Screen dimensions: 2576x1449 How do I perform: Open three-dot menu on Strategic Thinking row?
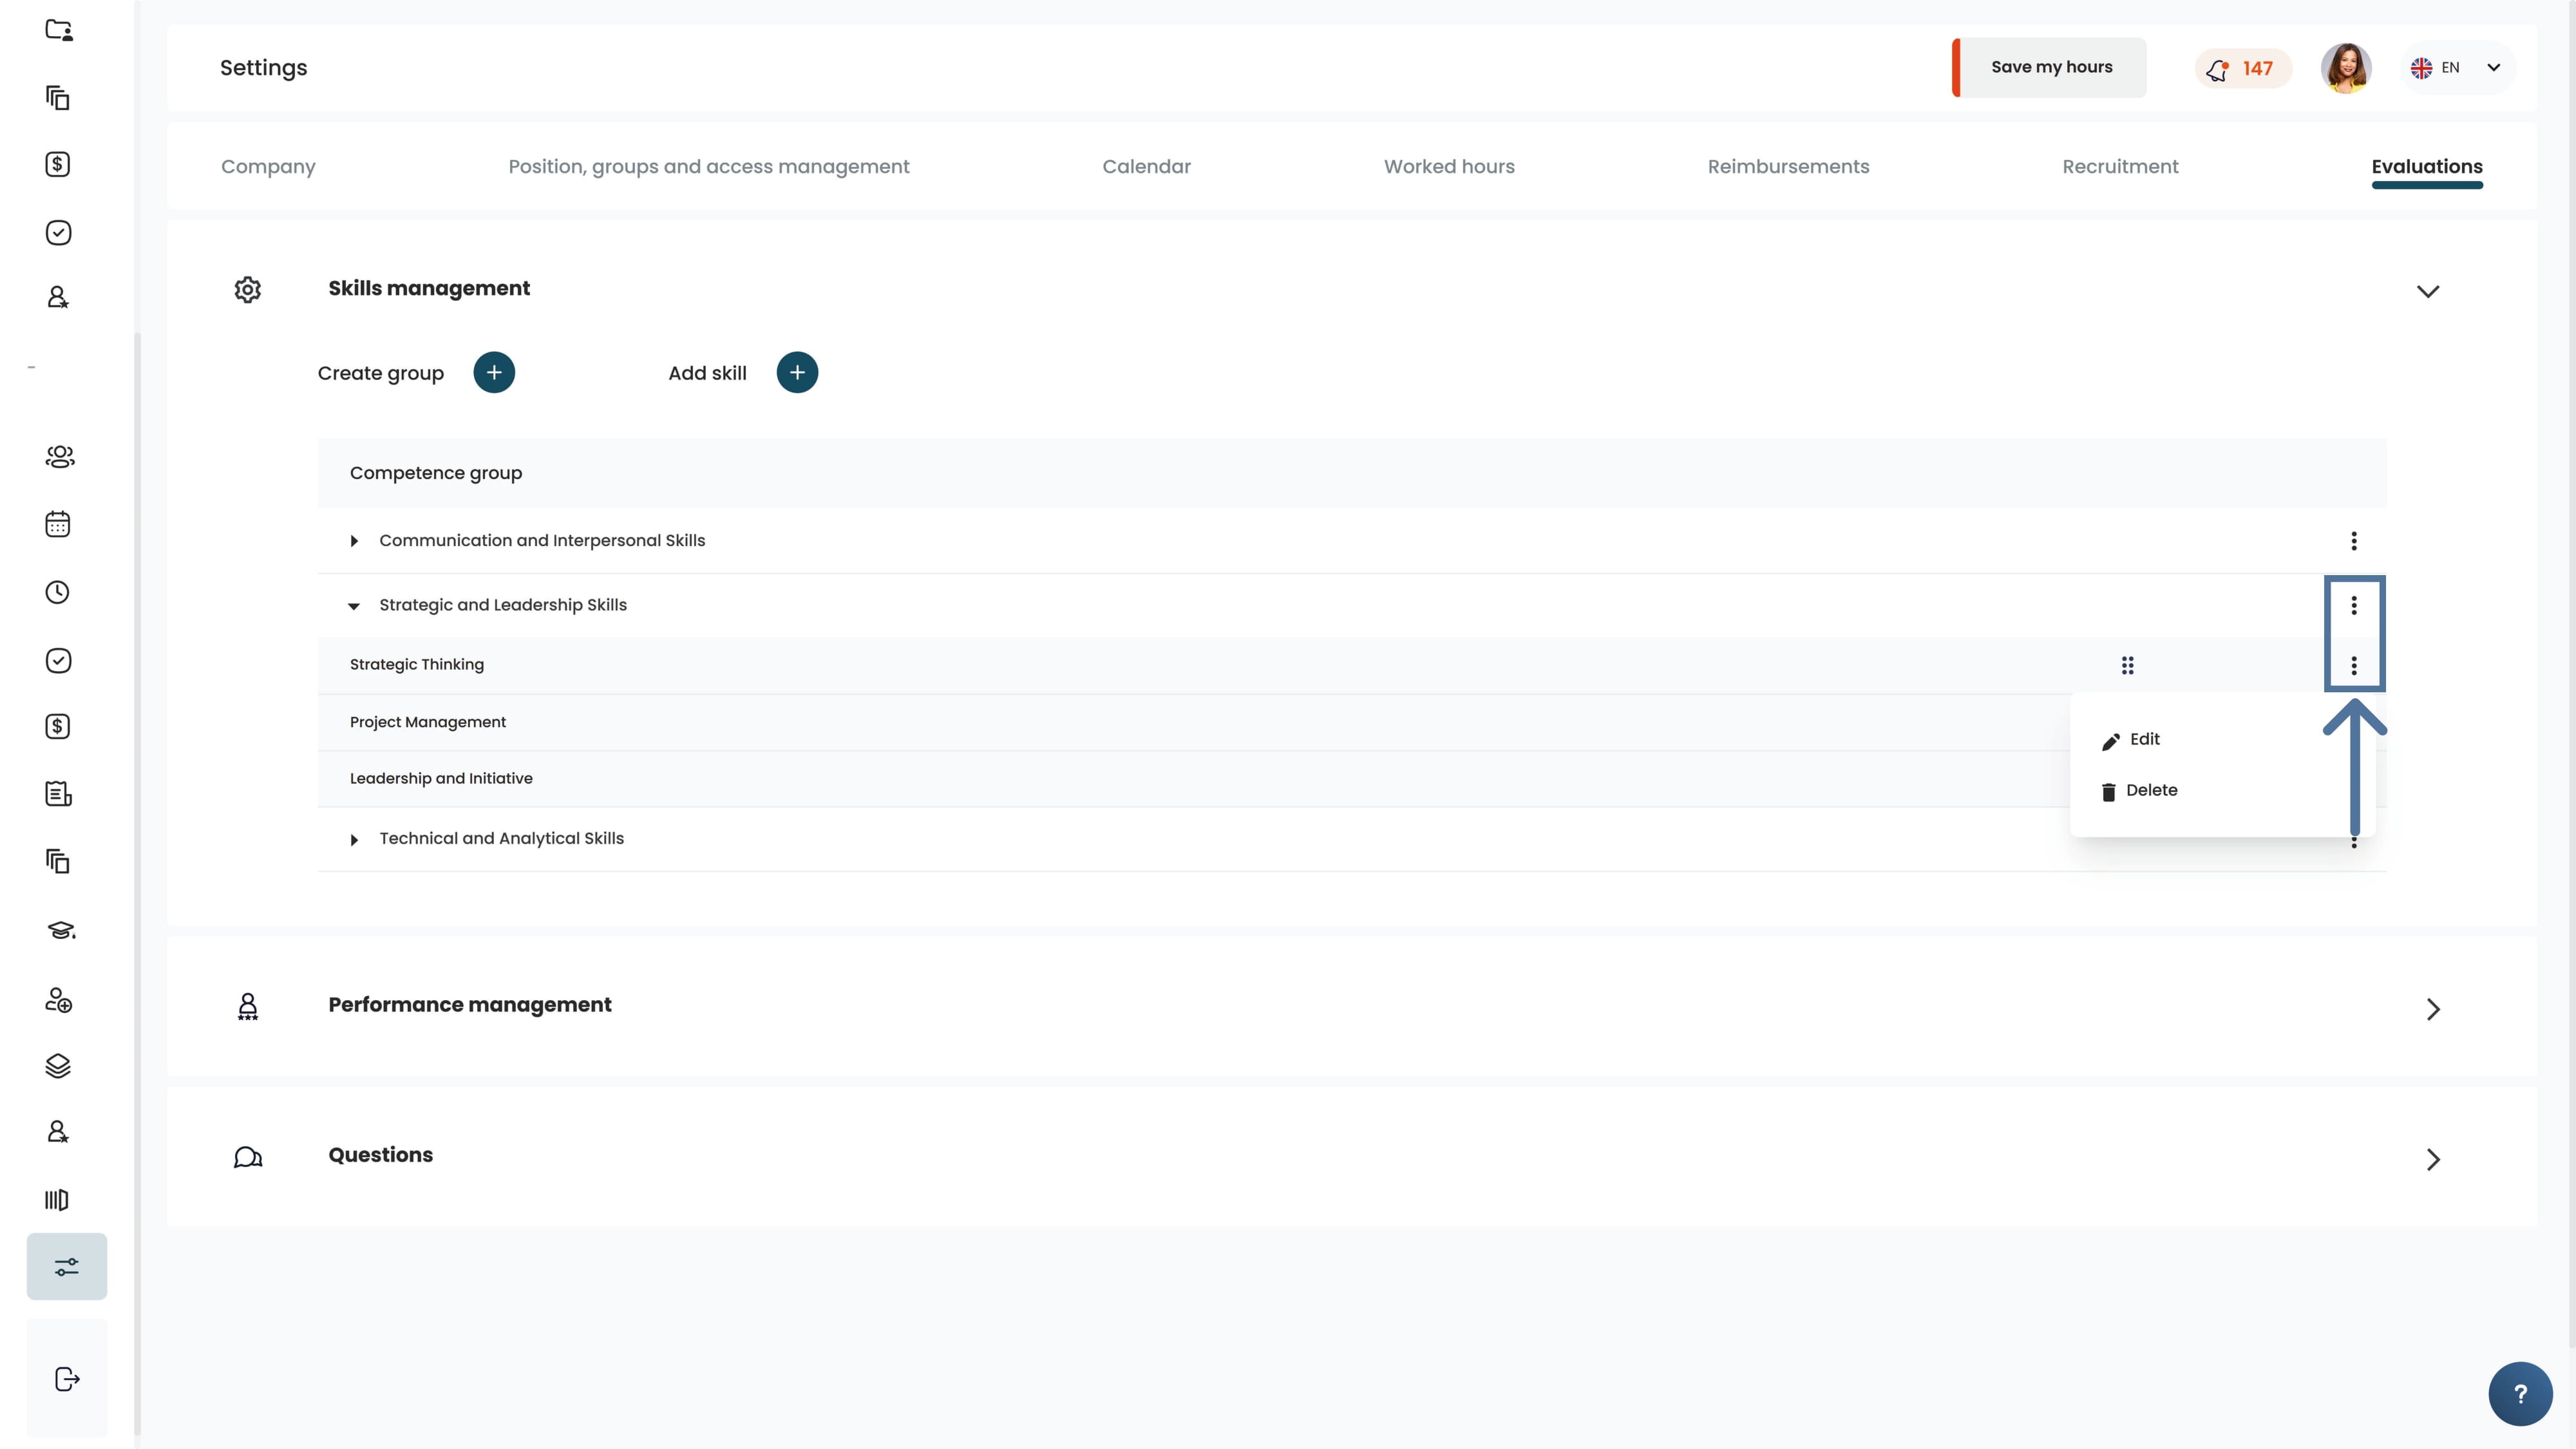click(x=2354, y=665)
